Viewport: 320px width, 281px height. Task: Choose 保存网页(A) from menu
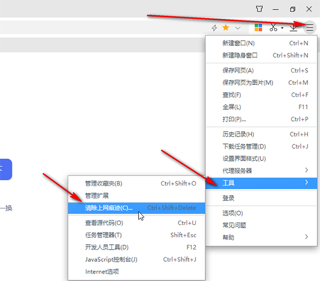pyautogui.click(x=261, y=70)
